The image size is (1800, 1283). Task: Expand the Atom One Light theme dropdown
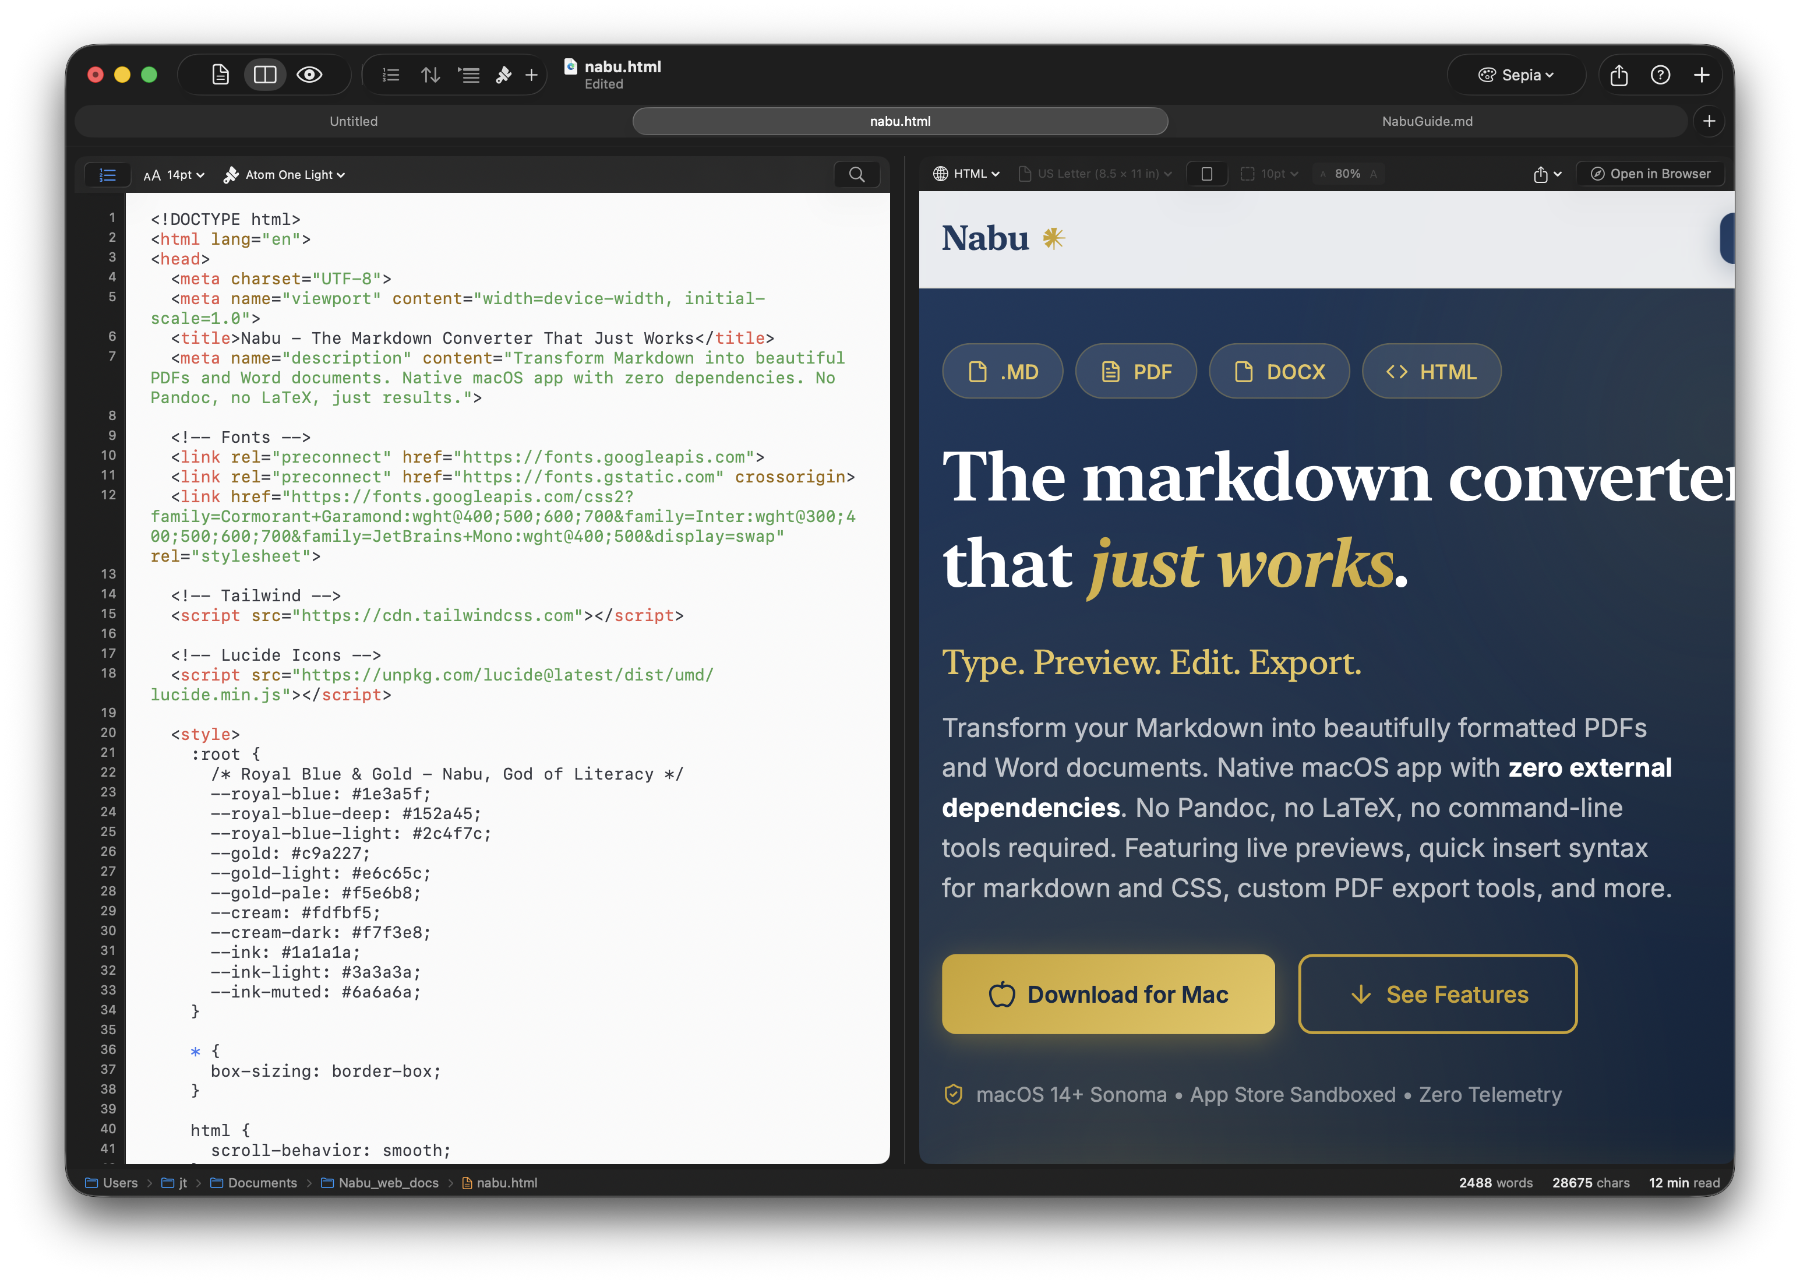[x=284, y=175]
